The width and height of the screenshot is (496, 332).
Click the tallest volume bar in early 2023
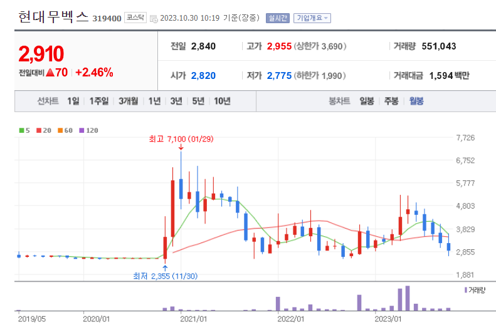point(408,298)
